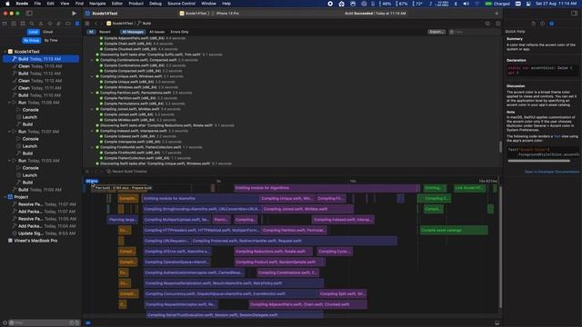Viewport: 582px width, 327px height.
Task: Open the adjust editor options icon
Action: point(497,23)
